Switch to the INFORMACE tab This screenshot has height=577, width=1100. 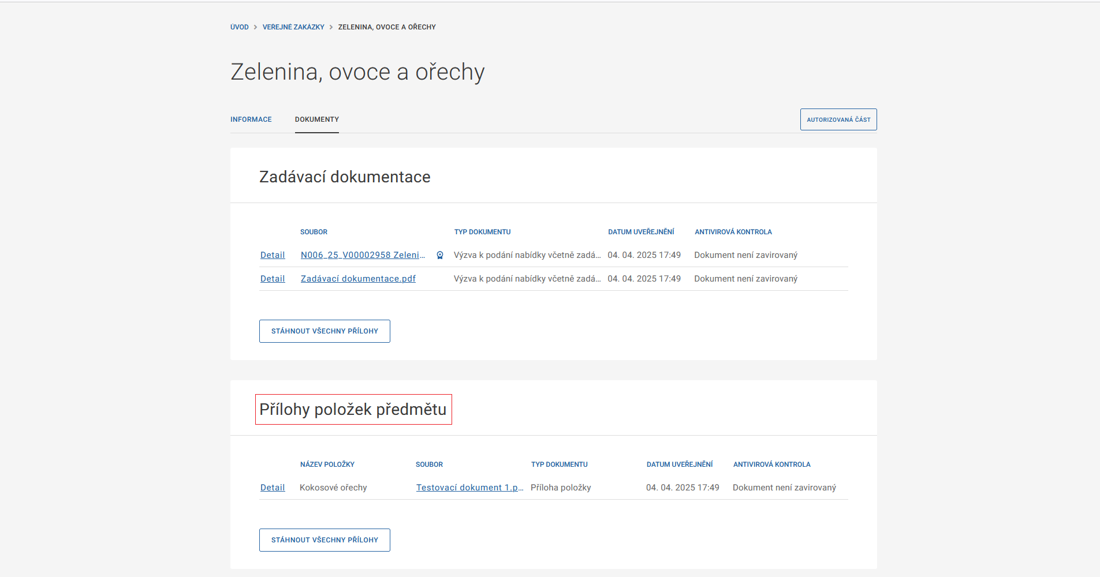[251, 119]
